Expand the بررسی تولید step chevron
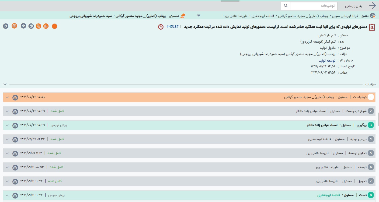The height and width of the screenshot is (202, 379). 7,139
